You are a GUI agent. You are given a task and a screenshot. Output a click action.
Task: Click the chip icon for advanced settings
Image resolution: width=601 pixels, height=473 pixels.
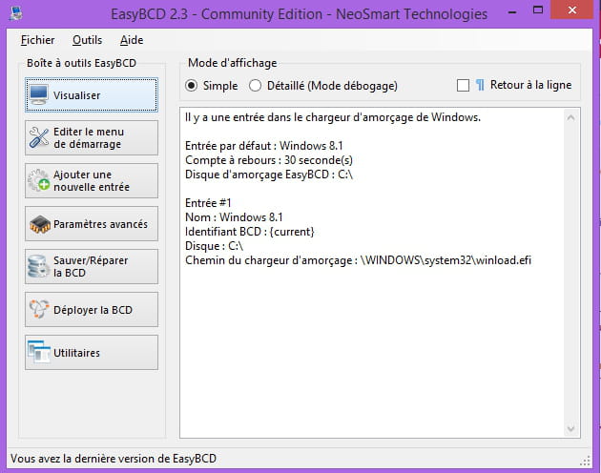pyautogui.click(x=40, y=224)
